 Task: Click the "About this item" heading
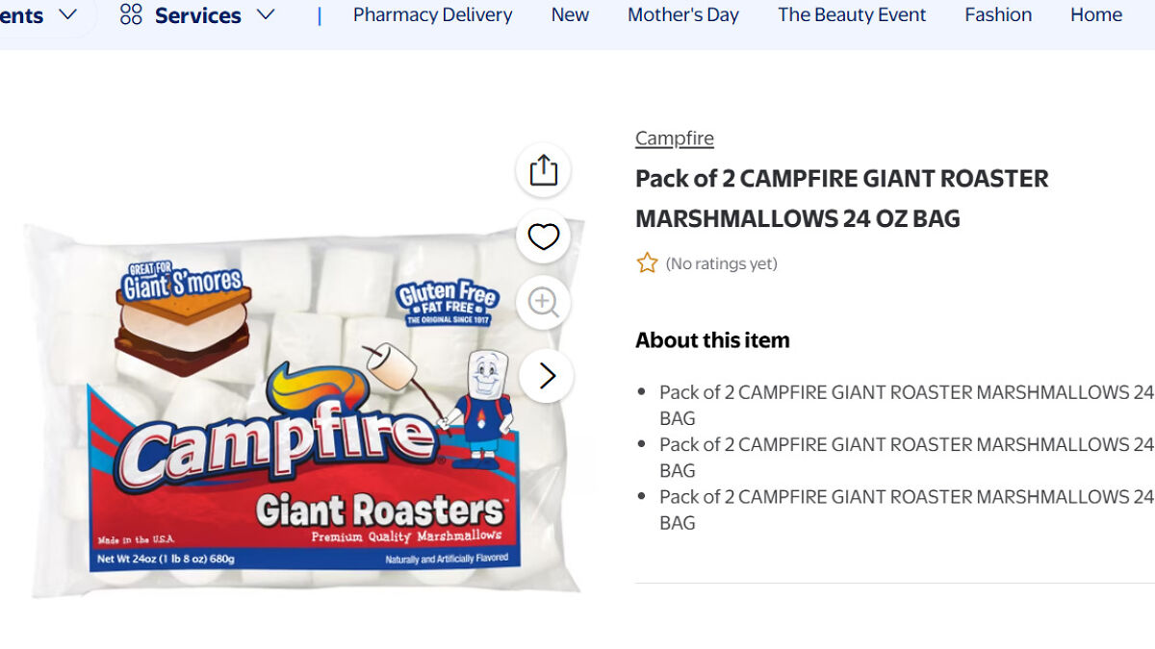coord(712,340)
